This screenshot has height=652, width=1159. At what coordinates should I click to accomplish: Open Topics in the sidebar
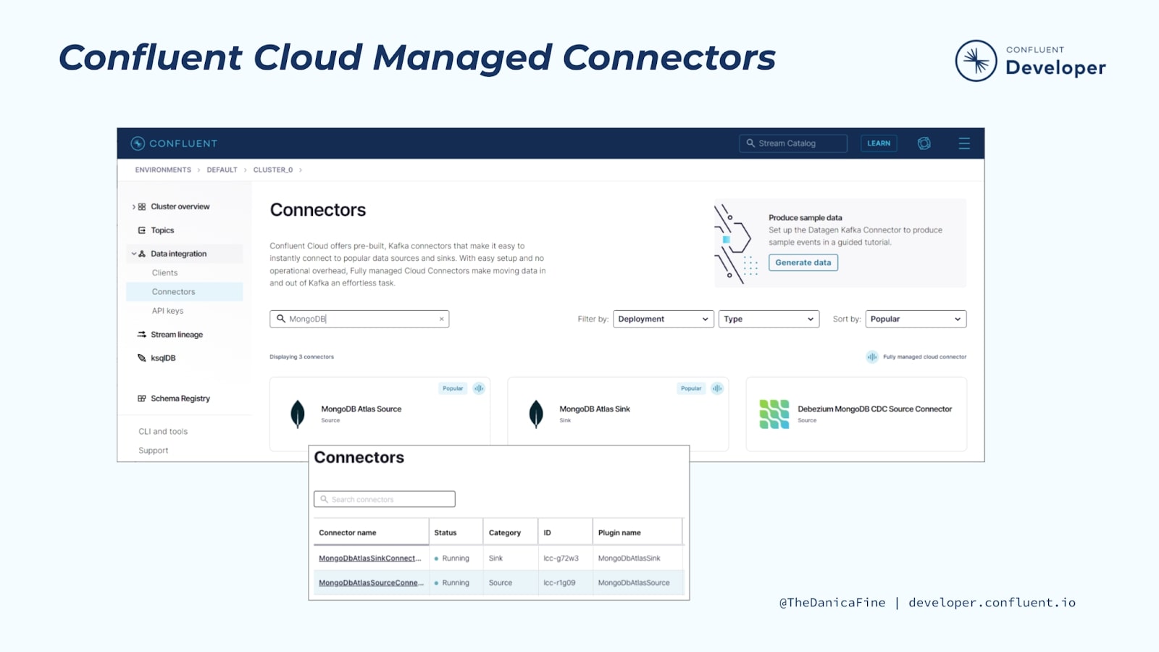point(162,230)
